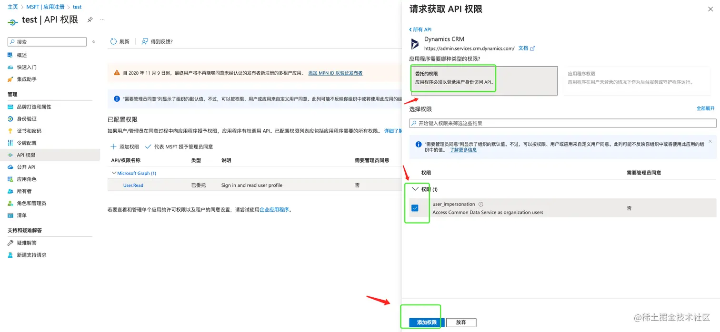Click the 令牌配置 icon
The height and width of the screenshot is (332, 720).
tap(10, 143)
